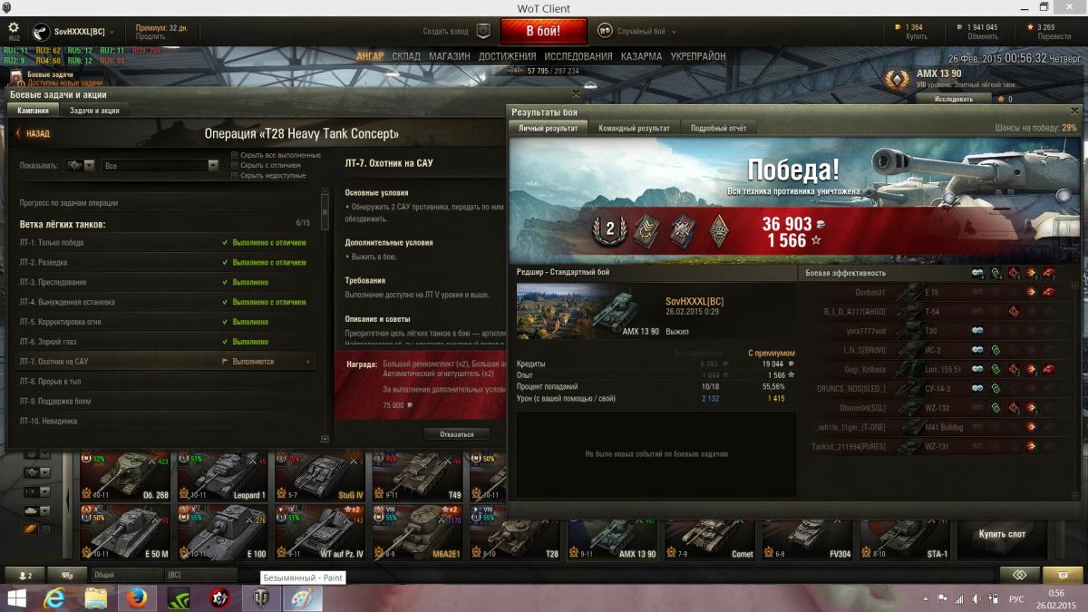Viewport: 1088px width, 612px height.
Task: Click spotted-enemies binoculars efficiency column icon
Action: click(977, 273)
